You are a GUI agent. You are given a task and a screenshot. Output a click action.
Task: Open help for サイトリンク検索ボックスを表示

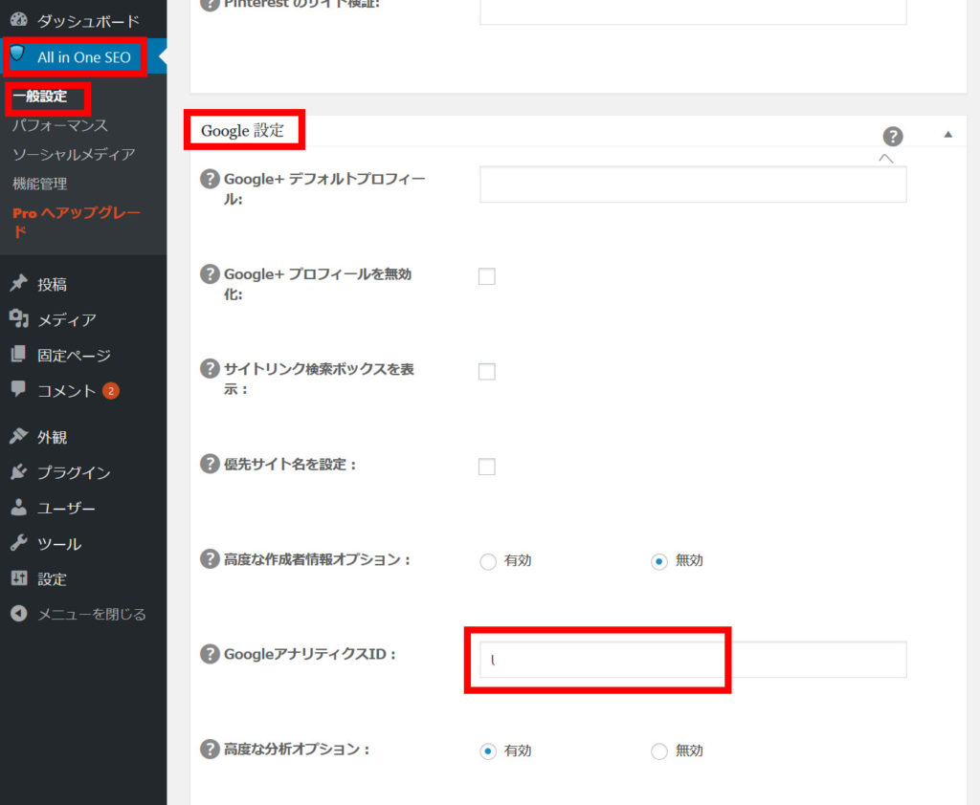point(210,369)
